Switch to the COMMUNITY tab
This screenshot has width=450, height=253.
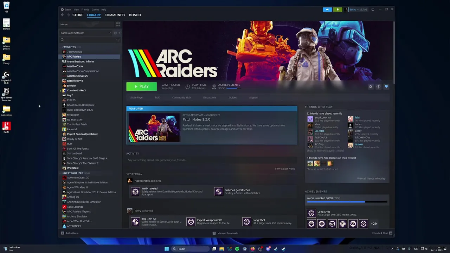[115, 15]
